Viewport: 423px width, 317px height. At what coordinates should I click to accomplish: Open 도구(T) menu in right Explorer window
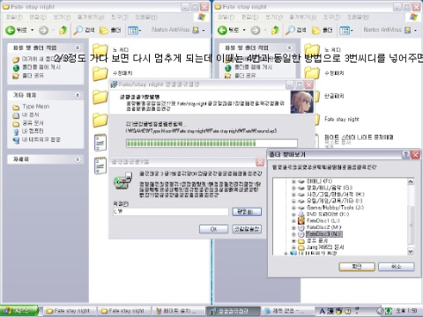(x=331, y=17)
